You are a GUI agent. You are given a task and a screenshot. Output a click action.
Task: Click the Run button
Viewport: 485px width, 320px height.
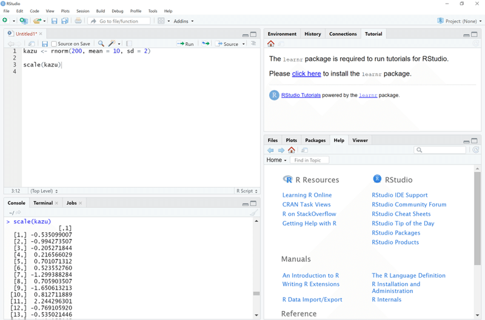[186, 44]
